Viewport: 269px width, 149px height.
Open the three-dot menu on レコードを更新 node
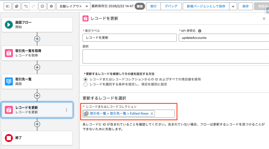pos(66,110)
